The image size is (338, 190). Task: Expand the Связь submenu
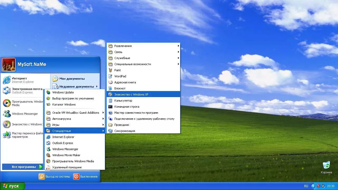pyautogui.click(x=144, y=52)
